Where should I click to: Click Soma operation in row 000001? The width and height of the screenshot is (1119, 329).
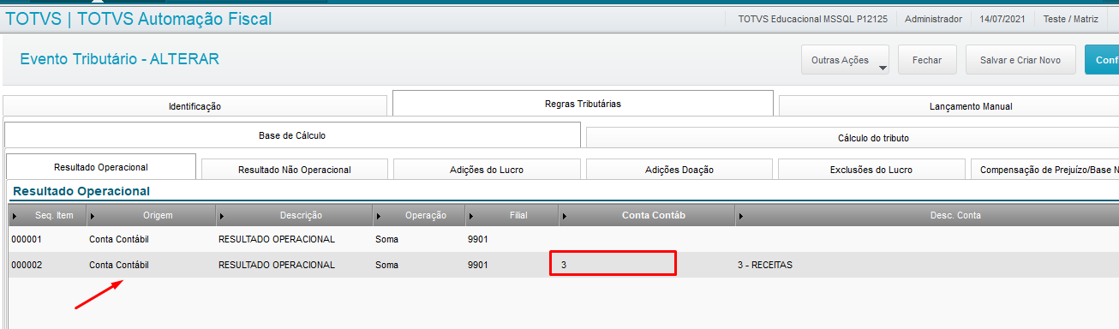(387, 239)
